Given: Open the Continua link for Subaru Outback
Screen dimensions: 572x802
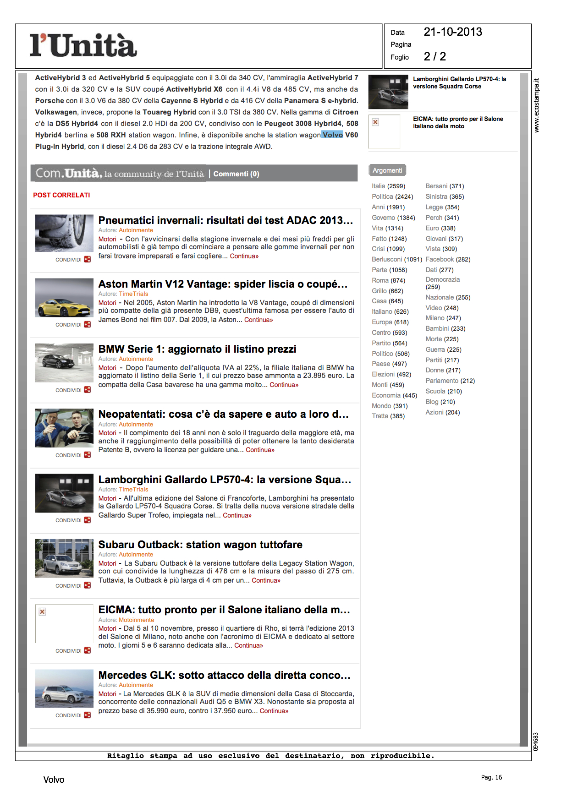Looking at the screenshot, I should click(x=266, y=580).
